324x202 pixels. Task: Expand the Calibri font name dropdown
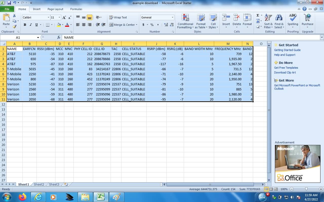[x=48, y=17]
